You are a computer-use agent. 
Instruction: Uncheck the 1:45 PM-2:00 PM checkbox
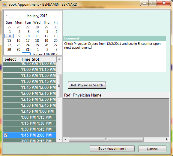click(x=5, y=135)
